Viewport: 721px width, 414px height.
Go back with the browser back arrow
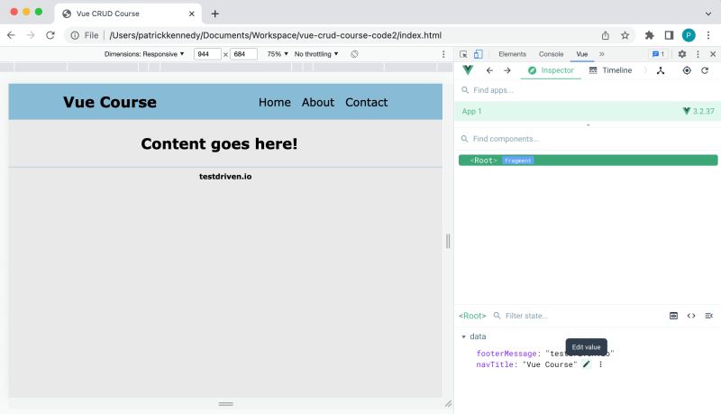11,35
